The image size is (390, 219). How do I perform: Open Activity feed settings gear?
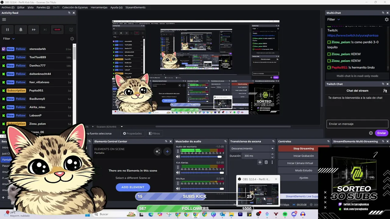tap(72, 39)
